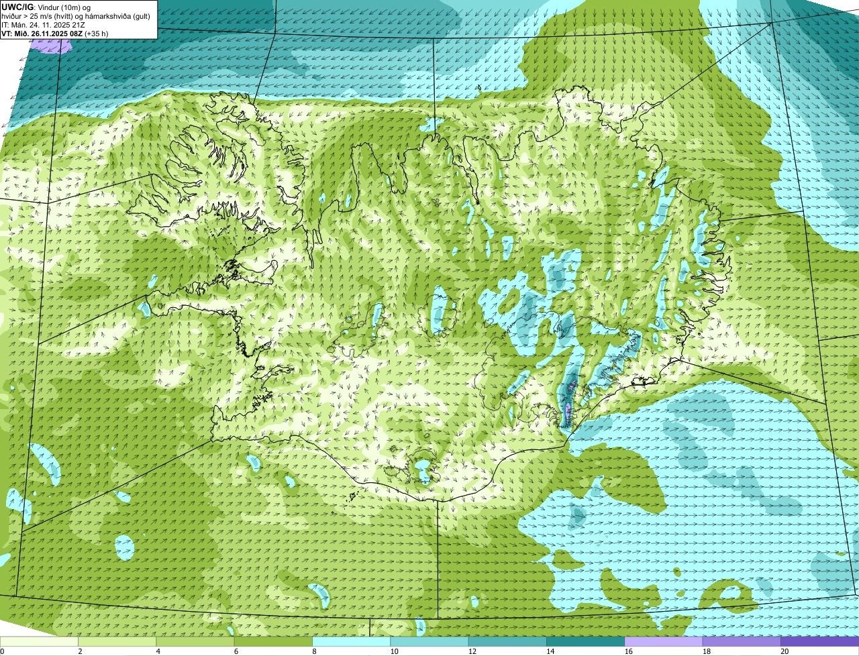Click the light green 2–4 m/s legend swatch

118,641
